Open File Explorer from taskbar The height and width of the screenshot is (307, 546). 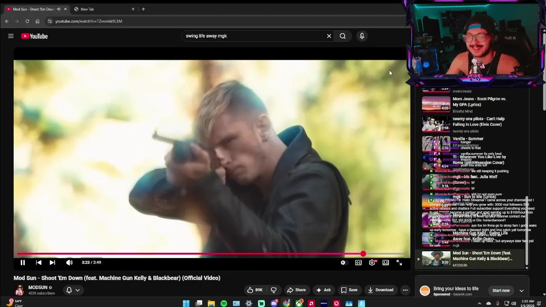pyautogui.click(x=211, y=304)
